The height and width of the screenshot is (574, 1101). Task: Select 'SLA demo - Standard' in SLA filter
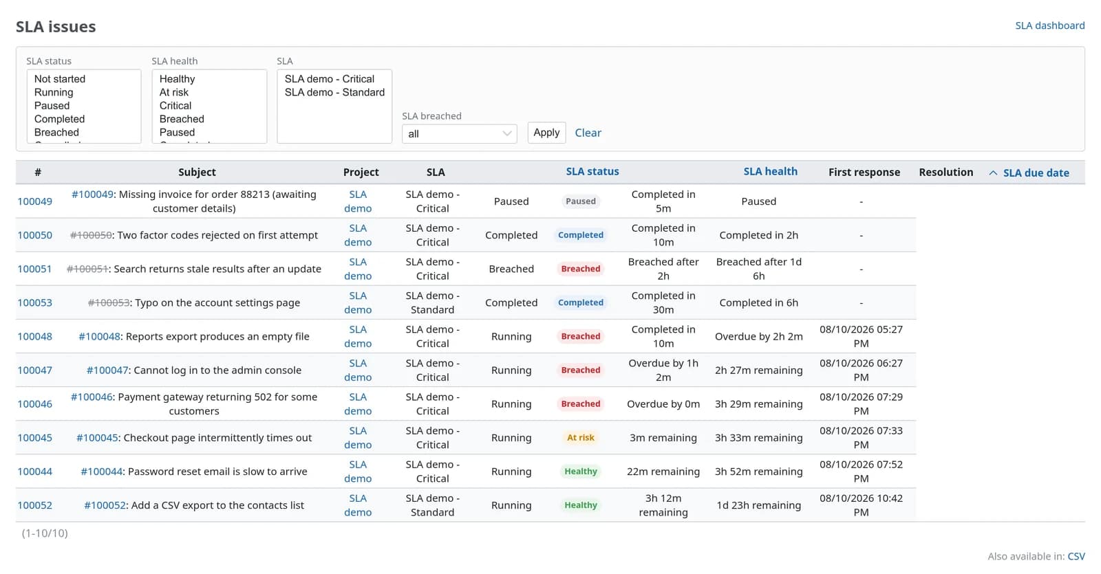click(x=334, y=92)
